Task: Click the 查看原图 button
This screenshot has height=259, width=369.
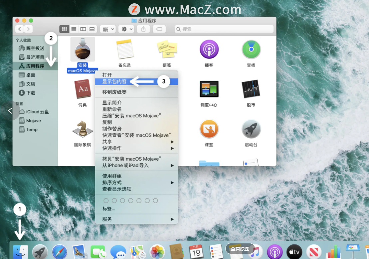Action: click(240, 249)
